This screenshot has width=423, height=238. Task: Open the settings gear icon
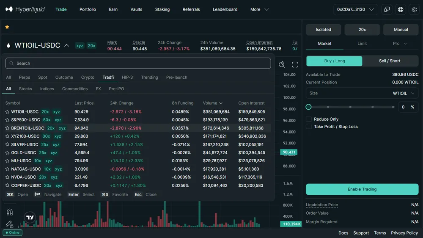coord(414,9)
